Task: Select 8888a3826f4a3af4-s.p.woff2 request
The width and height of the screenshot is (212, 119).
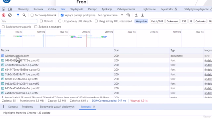Action: [x=106, y=79]
